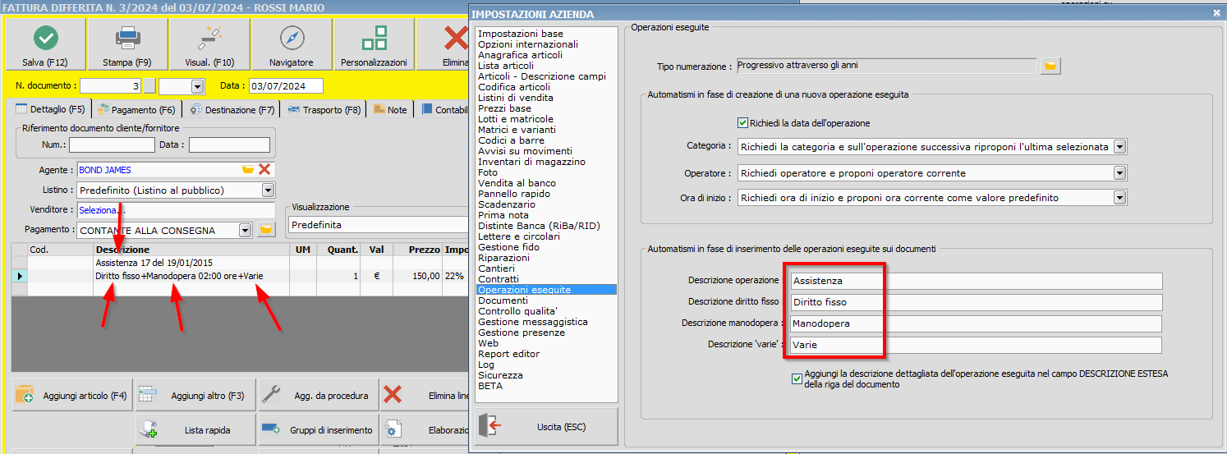Switch to Pagamento (F6) tab
The image size is (1227, 454).
point(136,109)
